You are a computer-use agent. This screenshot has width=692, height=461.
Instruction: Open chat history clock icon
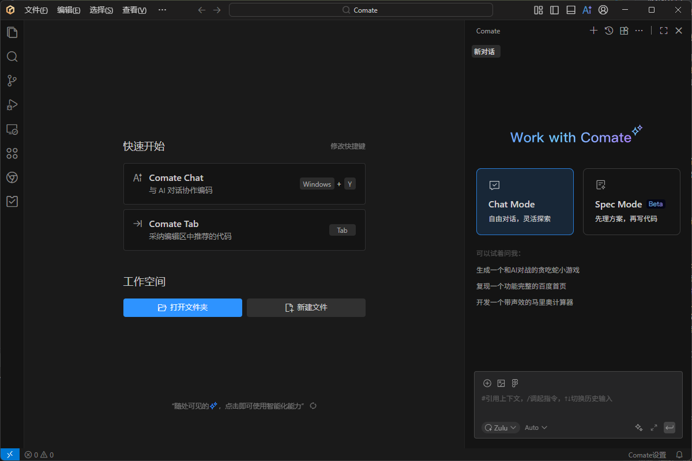609,31
